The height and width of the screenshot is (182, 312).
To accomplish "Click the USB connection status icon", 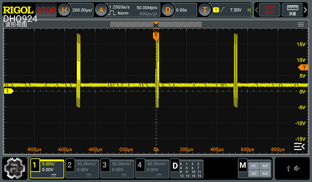I will 288,168.
